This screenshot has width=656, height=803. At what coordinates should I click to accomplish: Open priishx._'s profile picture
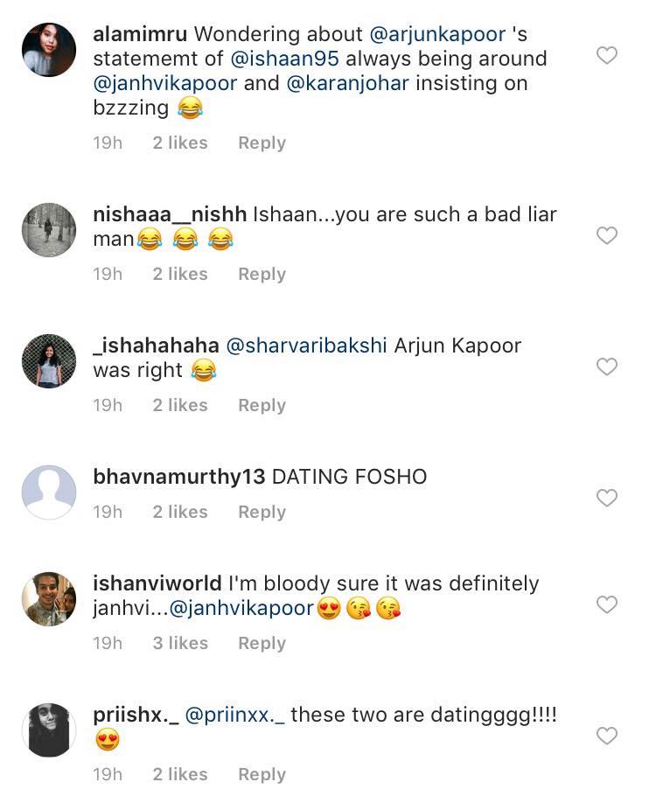pyautogui.click(x=48, y=731)
